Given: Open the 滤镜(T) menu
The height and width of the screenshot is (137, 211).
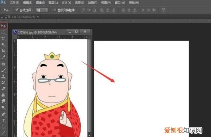Looking at the screenshot, I should pyautogui.click(x=92, y=2).
